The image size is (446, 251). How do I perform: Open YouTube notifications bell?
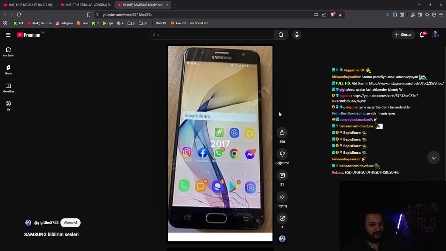[422, 35]
